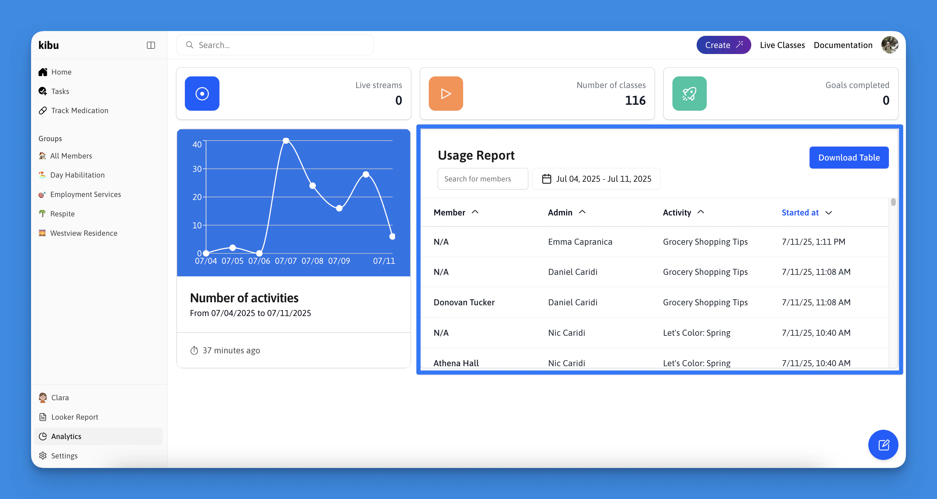
Task: Click the Download Table button
Action: click(x=849, y=157)
